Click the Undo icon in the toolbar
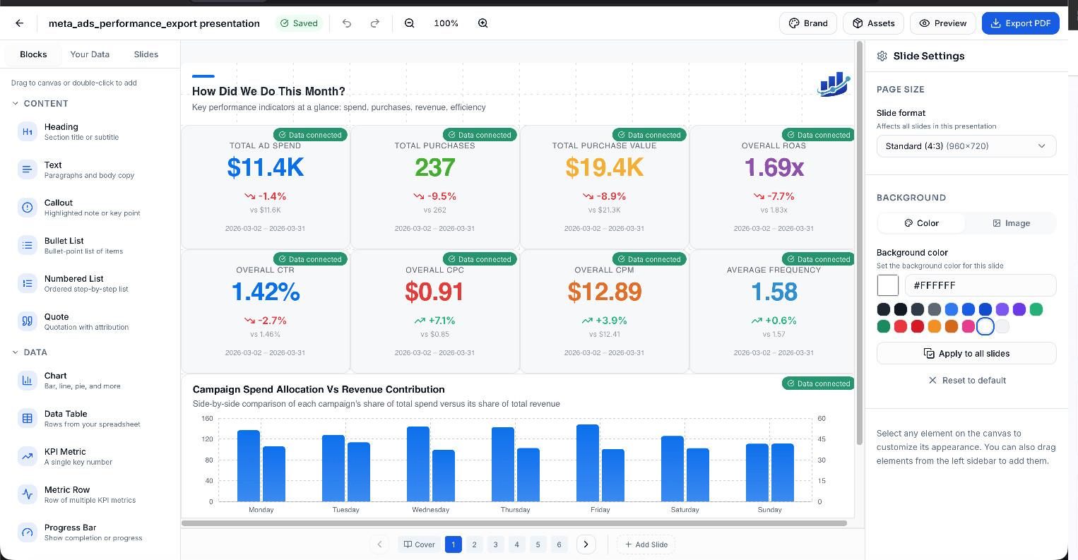Screen dimensions: 1078x560 pos(346,23)
